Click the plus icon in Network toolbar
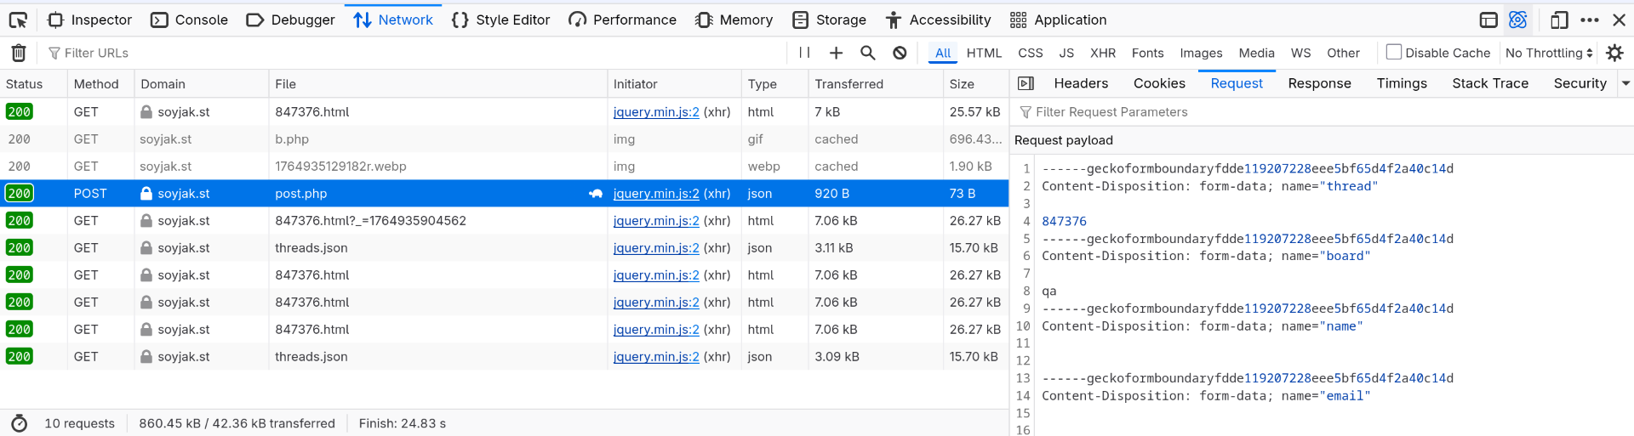Image resolution: width=1634 pixels, height=436 pixels. [836, 53]
